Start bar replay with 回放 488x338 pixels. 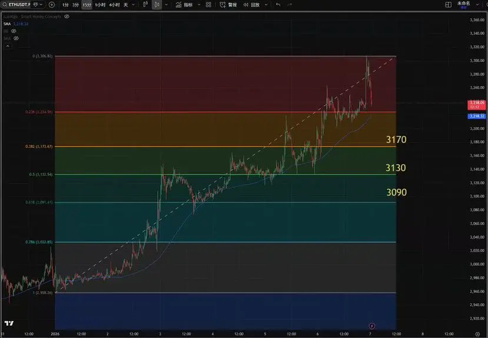(x=251, y=5)
